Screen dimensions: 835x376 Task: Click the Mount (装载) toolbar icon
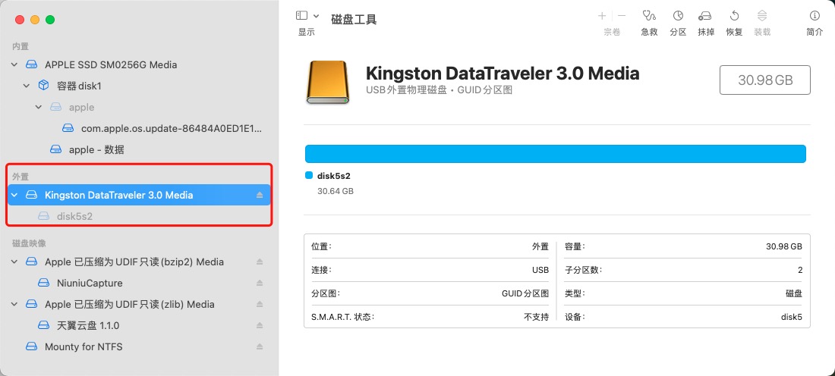tap(762, 16)
